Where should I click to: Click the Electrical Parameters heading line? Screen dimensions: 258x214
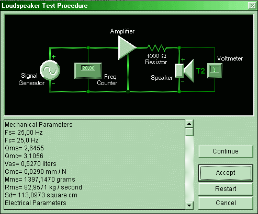[36, 203]
